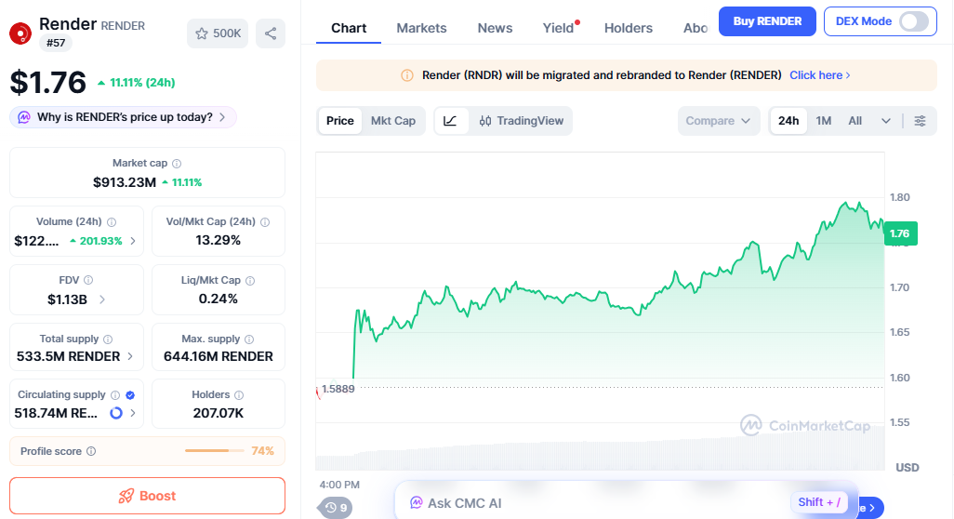The image size is (954, 519).
Task: Open the News tab
Action: 495,28
